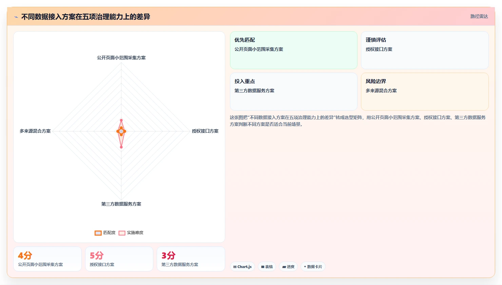Click 多来源混合方案 text in 风险边界 card
The height and width of the screenshot is (285, 502).
click(381, 91)
